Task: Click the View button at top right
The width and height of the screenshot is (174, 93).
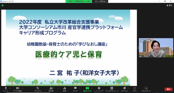Action: pyautogui.click(x=169, y=5)
